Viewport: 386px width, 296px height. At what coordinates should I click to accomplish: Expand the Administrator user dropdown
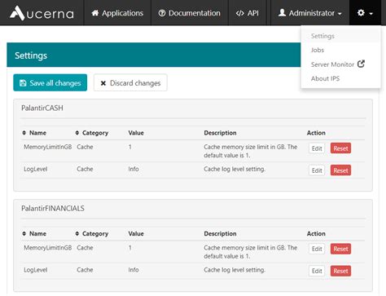[310, 13]
